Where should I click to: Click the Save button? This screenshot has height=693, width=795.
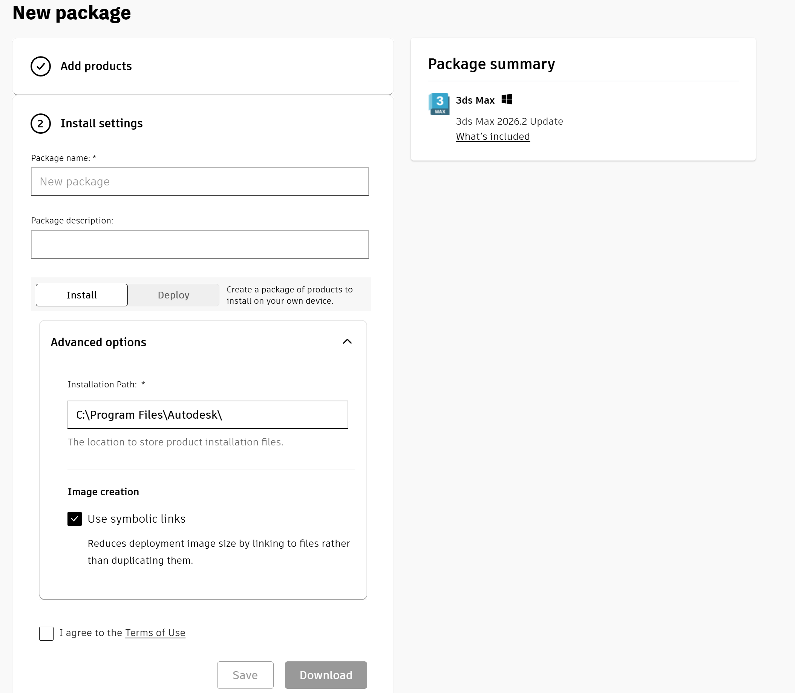tap(245, 675)
